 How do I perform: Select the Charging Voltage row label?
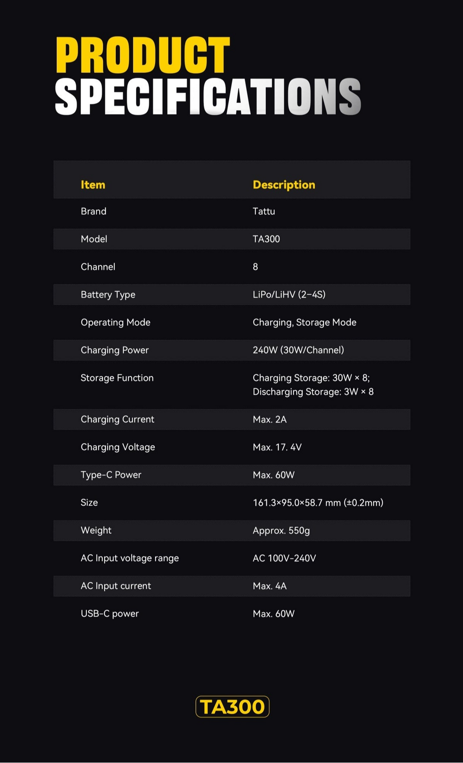[118, 447]
